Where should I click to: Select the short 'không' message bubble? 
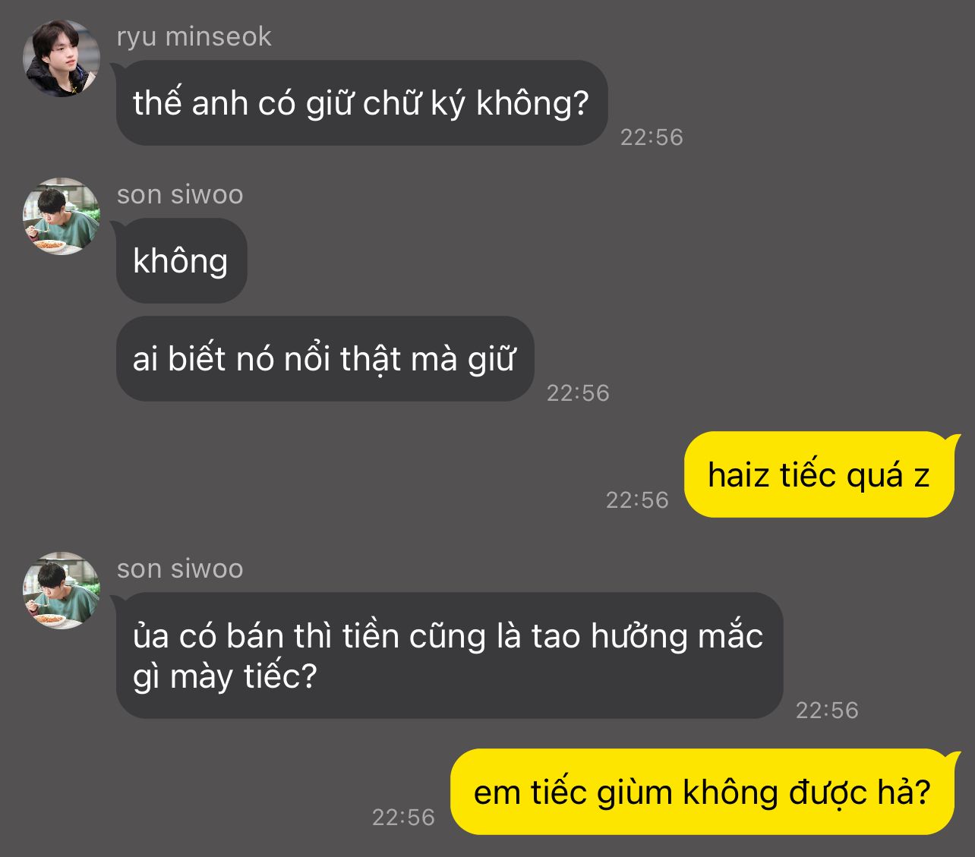[x=181, y=261]
